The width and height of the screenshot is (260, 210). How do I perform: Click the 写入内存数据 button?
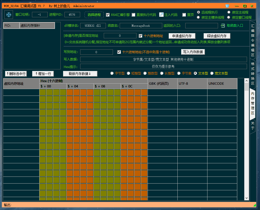193,52
